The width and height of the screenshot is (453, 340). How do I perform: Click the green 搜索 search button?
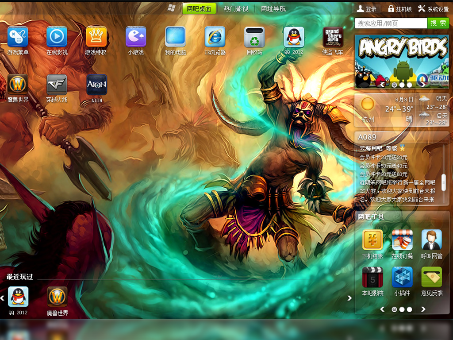438,23
